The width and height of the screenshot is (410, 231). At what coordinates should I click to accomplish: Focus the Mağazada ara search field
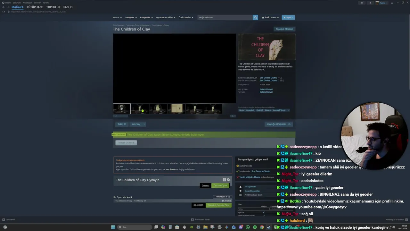coord(225,17)
